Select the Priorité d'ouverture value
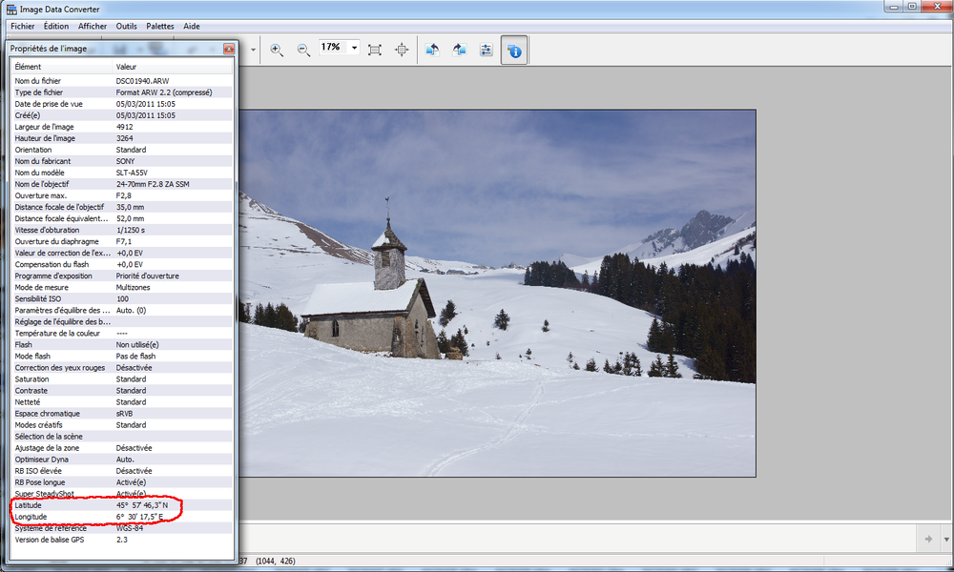This screenshot has width=954, height=572. [148, 276]
